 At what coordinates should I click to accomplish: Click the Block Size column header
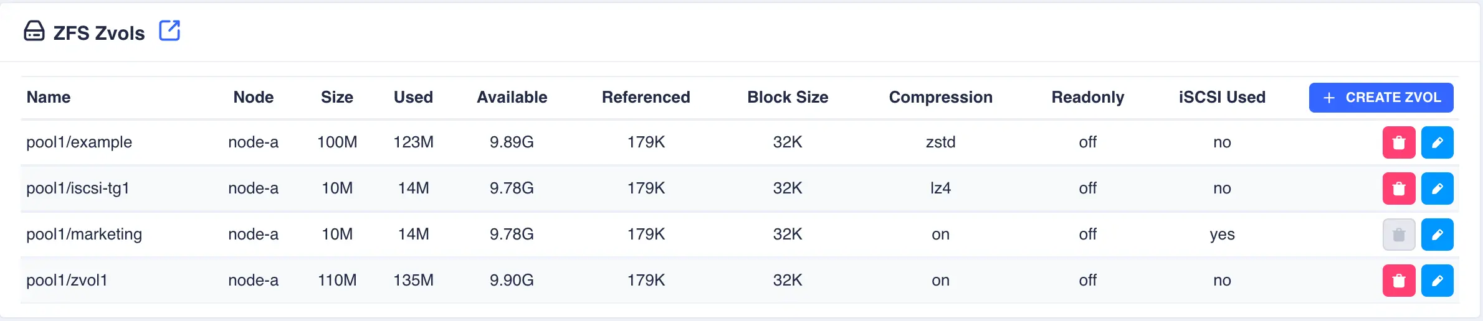(788, 97)
